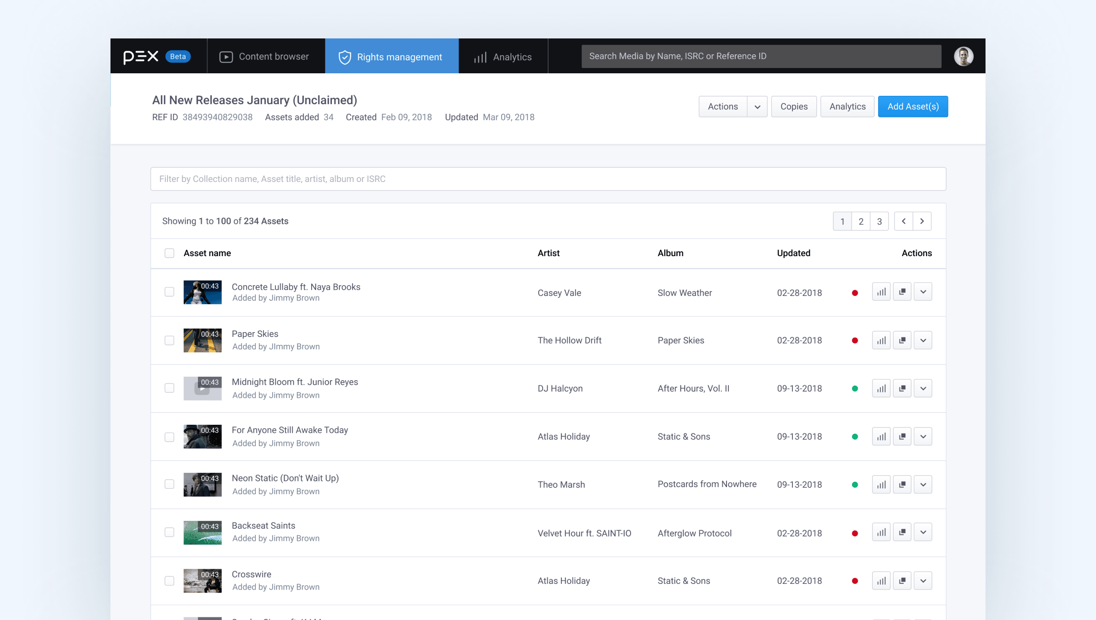Click the Neon Static thumbnail
This screenshot has height=620, width=1096.
tap(202, 485)
